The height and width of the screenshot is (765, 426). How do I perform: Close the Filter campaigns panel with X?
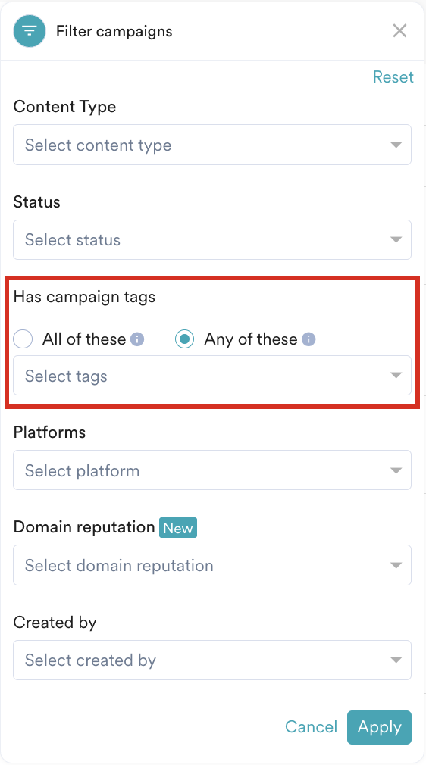tap(399, 31)
